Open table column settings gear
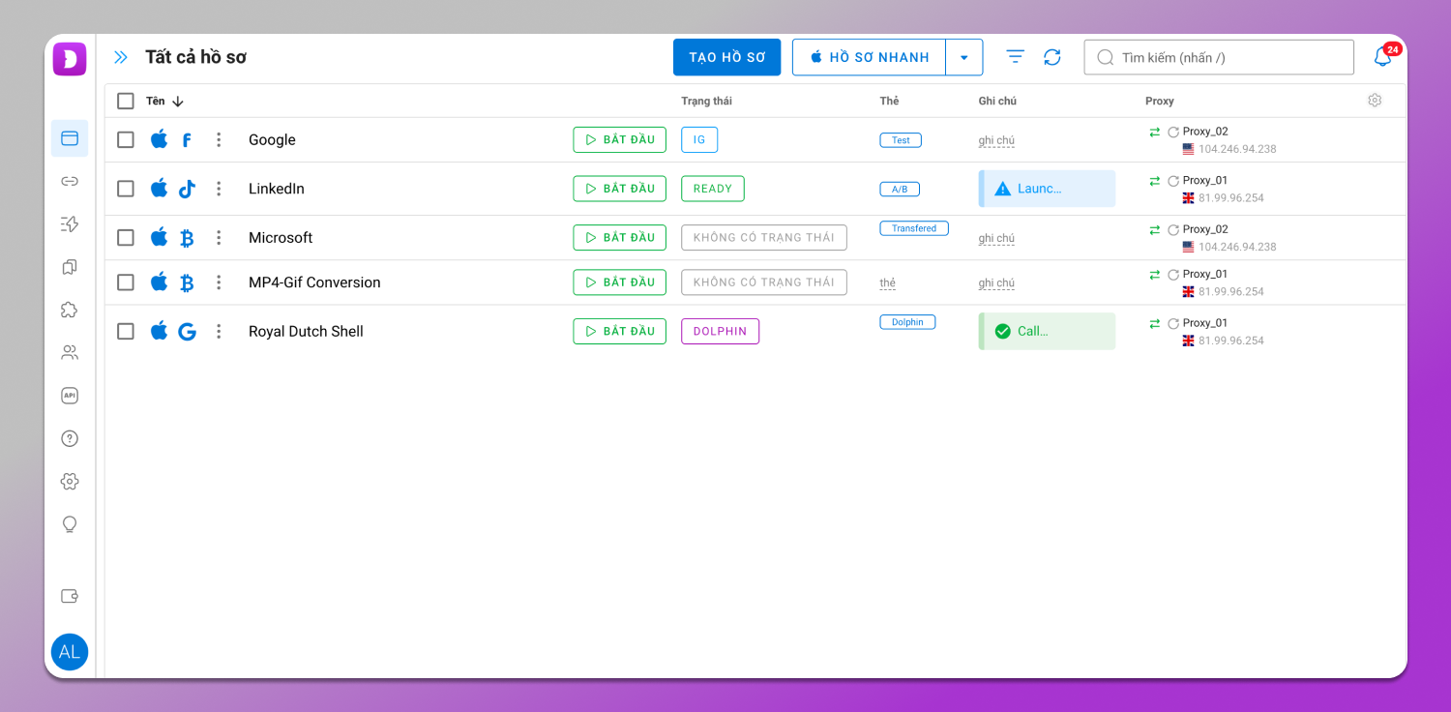Viewport: 1451px width, 712px height. (1375, 101)
